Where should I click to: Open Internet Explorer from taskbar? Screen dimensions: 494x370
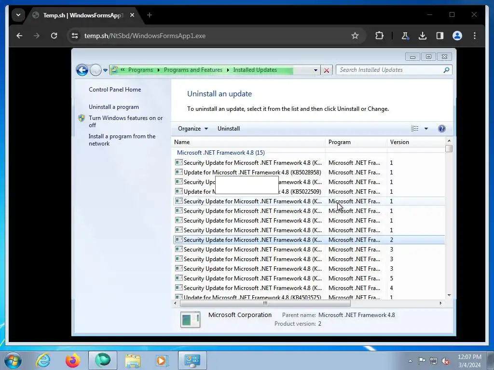pos(43,360)
